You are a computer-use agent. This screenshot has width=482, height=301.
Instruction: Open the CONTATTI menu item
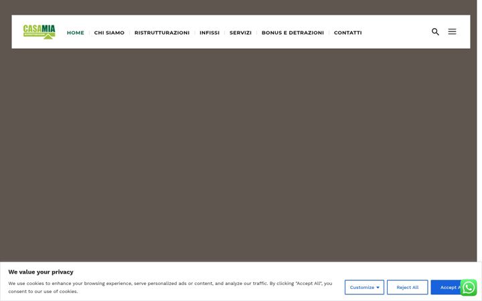pos(347,33)
